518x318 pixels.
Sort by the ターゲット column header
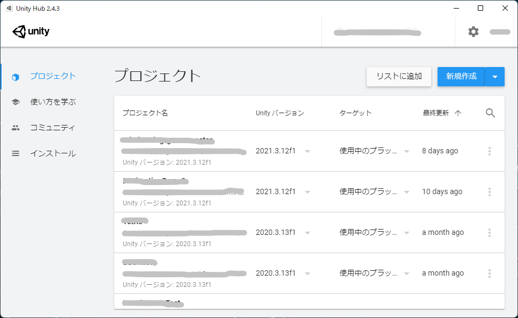click(355, 113)
